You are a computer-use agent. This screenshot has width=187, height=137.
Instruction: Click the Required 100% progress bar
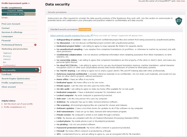pos(19,11)
